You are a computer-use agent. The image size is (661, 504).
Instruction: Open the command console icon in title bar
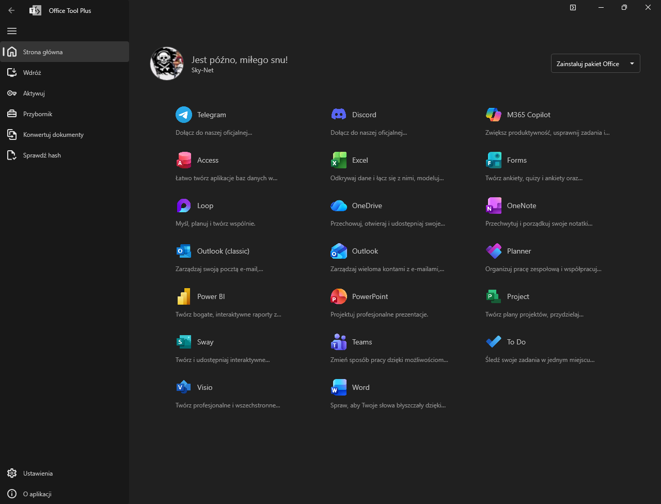(x=573, y=7)
